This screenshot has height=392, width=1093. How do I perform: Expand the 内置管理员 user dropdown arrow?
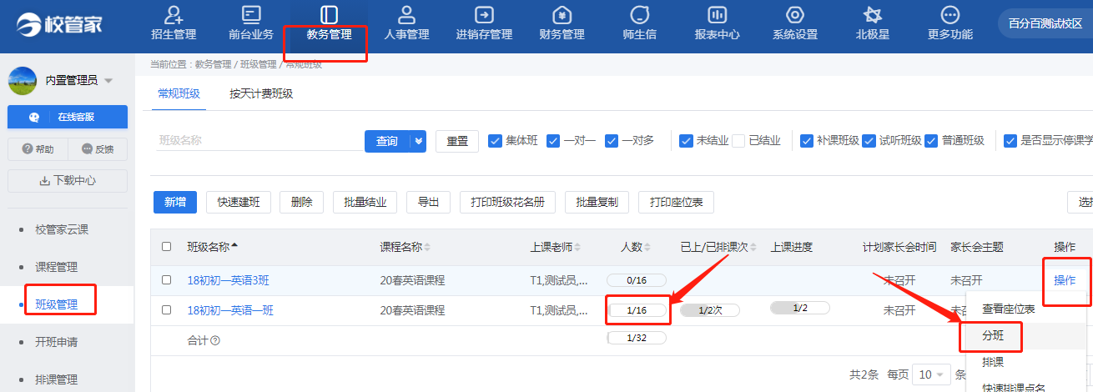(x=108, y=80)
